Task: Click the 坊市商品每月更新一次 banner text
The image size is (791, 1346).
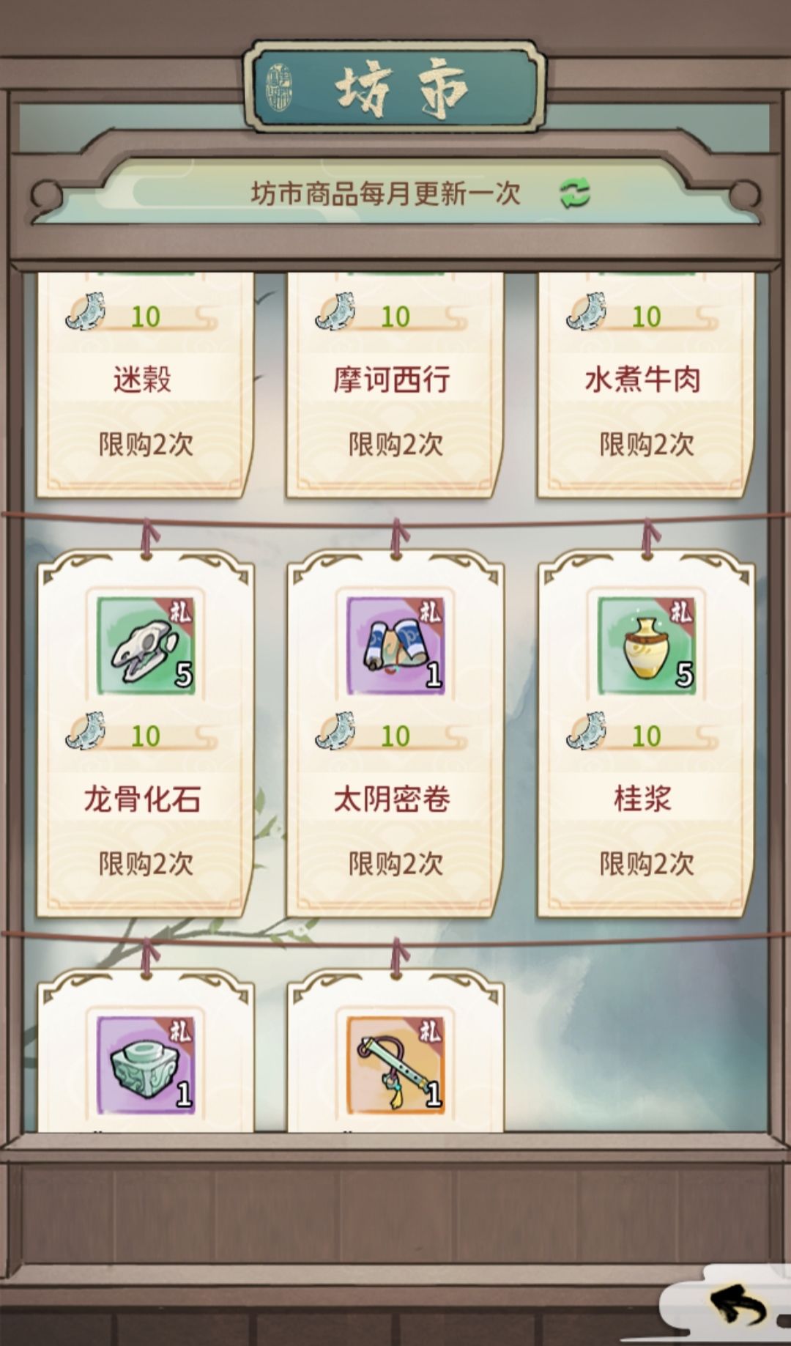Action: pos(386,194)
